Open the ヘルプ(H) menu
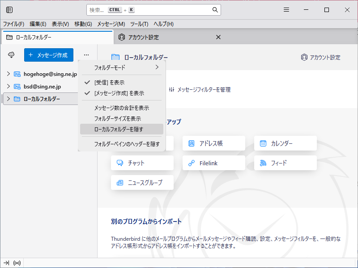 coord(163,24)
